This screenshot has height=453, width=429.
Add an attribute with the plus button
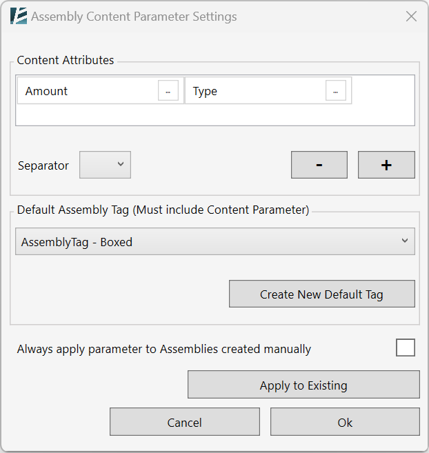(x=386, y=165)
